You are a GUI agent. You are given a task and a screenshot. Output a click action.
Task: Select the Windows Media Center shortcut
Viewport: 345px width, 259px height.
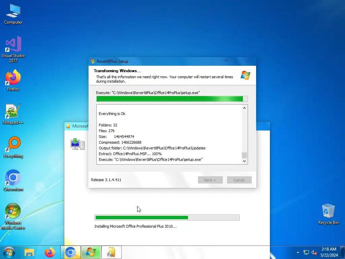click(x=13, y=216)
